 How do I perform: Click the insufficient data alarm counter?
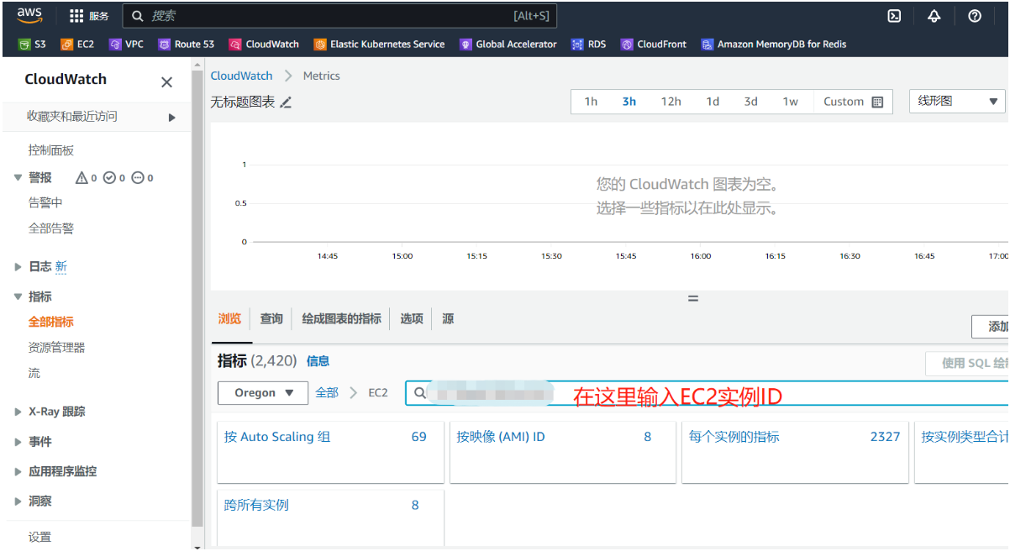coord(142,178)
